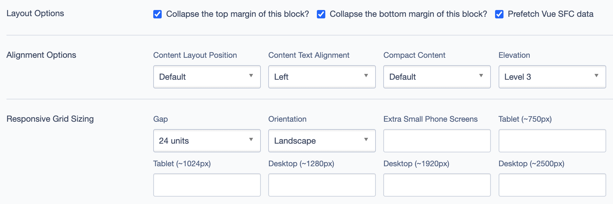Uncheck Collapse the top margin checkbox
613x204 pixels.
157,14
